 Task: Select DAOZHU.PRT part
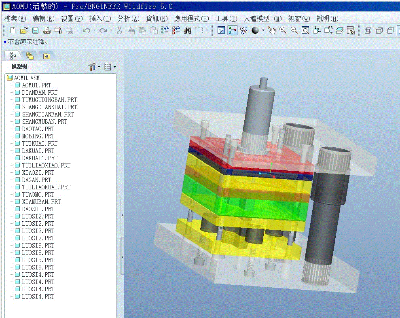pyautogui.click(x=35, y=209)
